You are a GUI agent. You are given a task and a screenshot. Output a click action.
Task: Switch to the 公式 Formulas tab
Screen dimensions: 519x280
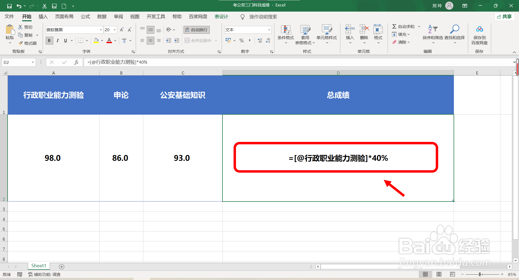pyautogui.click(x=85, y=16)
